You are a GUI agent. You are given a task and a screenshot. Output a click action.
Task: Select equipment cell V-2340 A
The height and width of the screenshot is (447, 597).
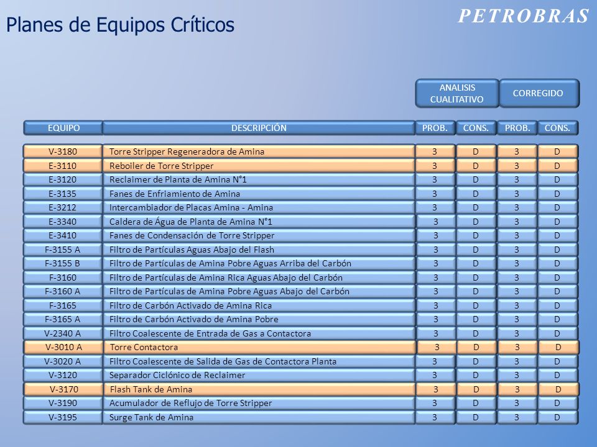(x=63, y=333)
